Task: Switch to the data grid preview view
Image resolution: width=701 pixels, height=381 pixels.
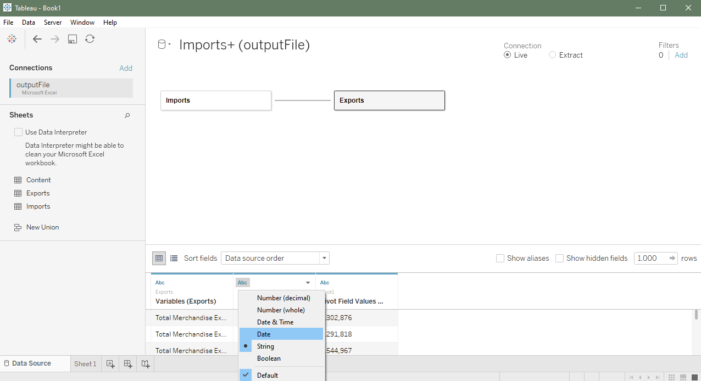Action: point(159,258)
